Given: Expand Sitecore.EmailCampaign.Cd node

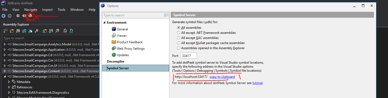Looking at the screenshot, I should [5, 55].
